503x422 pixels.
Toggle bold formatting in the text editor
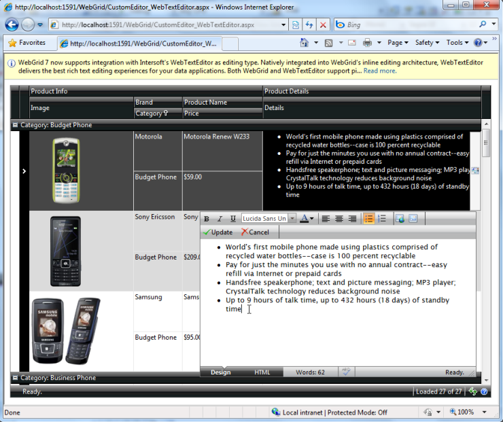click(x=207, y=219)
